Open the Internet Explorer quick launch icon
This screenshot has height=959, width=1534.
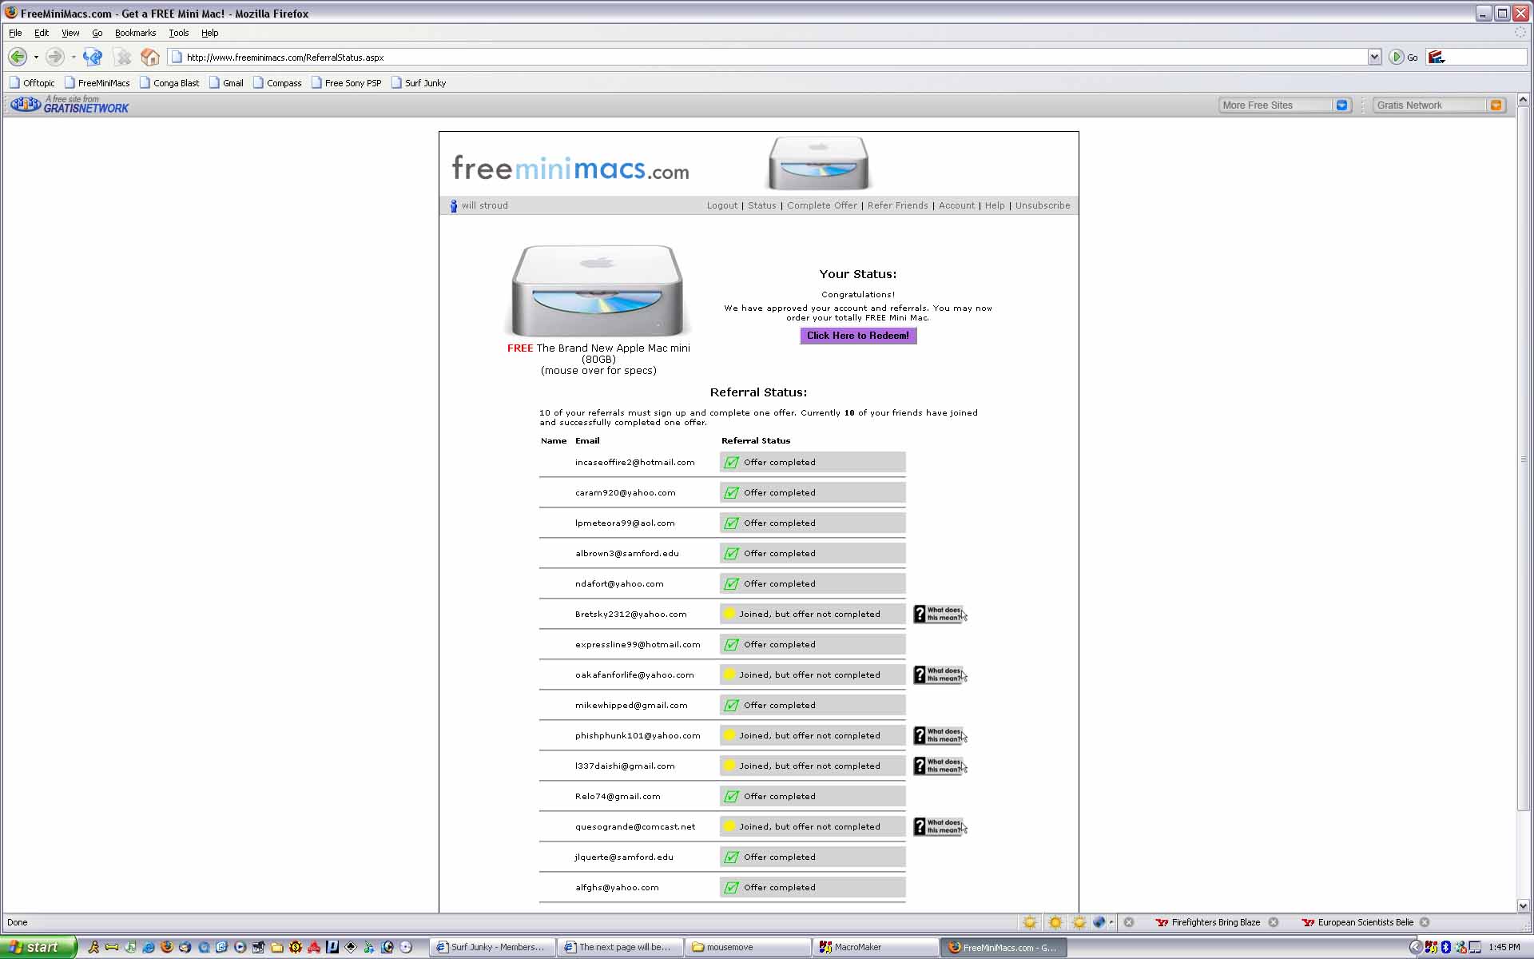pos(149,947)
